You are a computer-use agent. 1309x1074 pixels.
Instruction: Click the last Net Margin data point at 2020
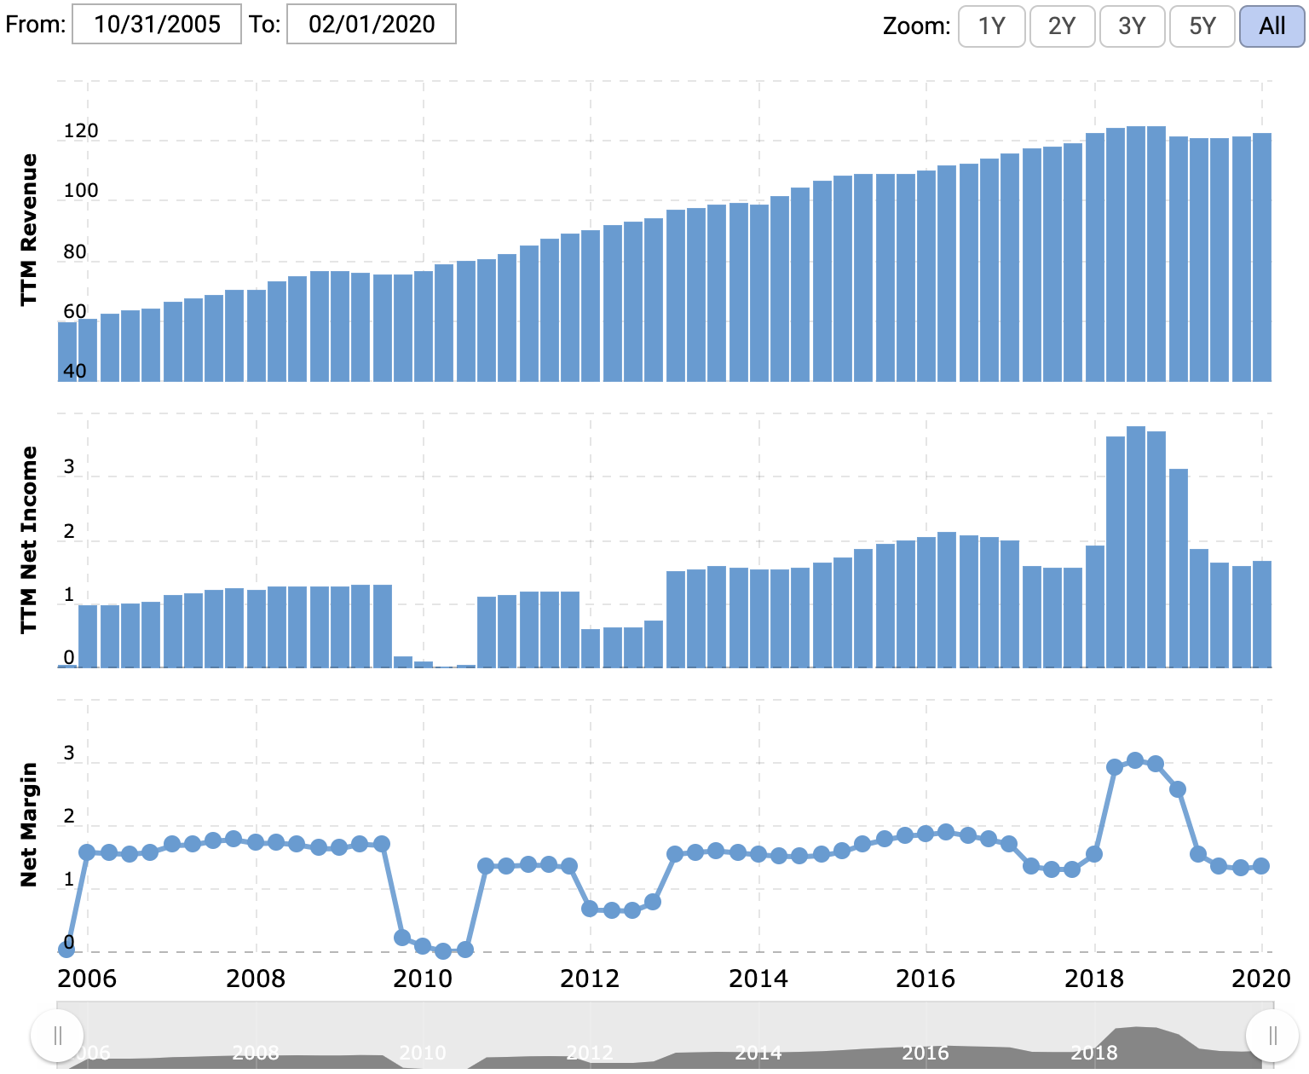(1262, 866)
